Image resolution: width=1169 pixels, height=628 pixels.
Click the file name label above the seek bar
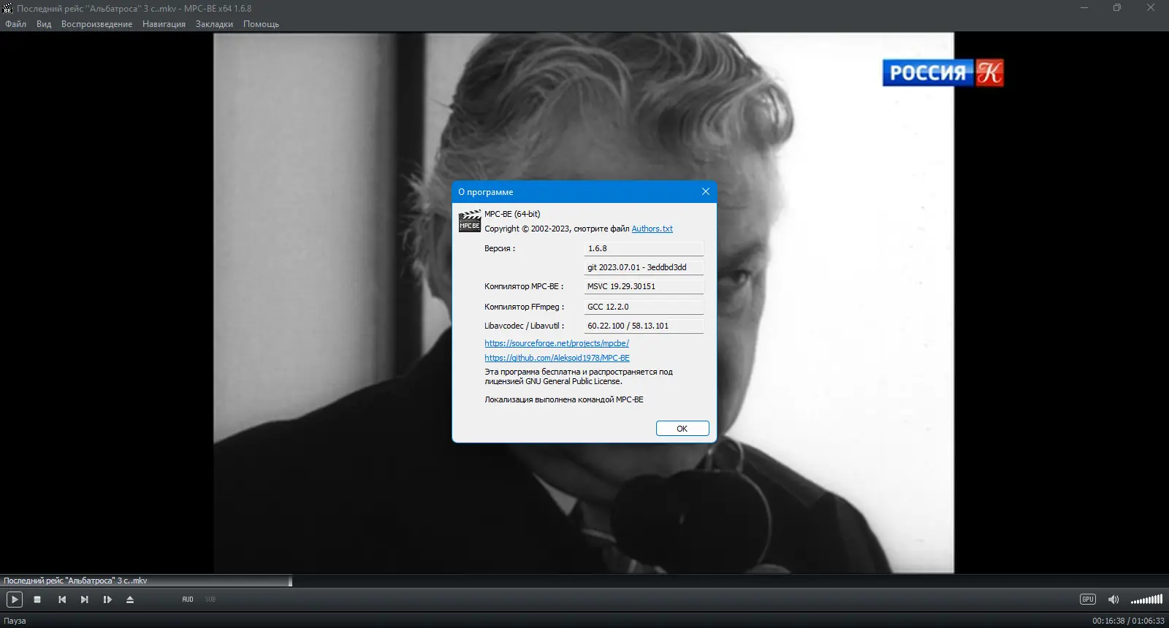(x=75, y=581)
